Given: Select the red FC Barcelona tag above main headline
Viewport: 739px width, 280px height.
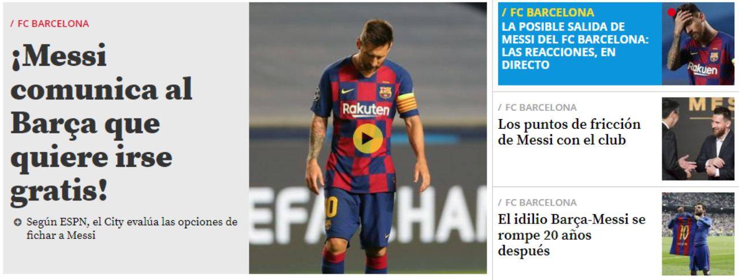Looking at the screenshot, I should tap(50, 24).
